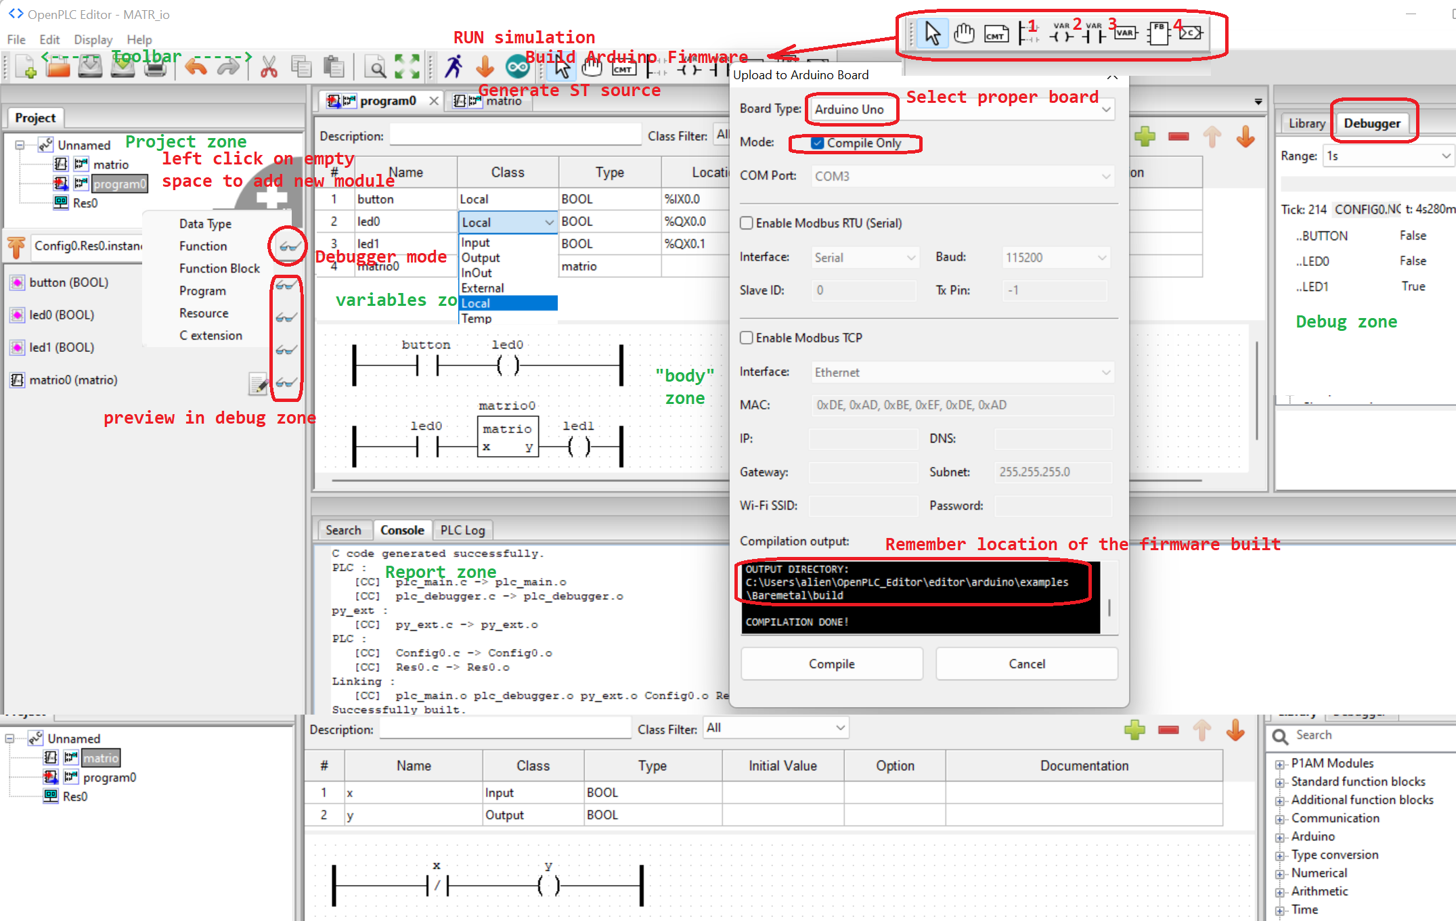Toggle debug glasses for button (BOOL) variable
Screen dimensions: 1456x921
pyautogui.click(x=286, y=284)
